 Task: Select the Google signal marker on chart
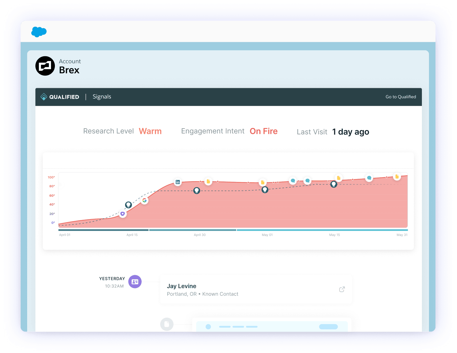point(145,200)
